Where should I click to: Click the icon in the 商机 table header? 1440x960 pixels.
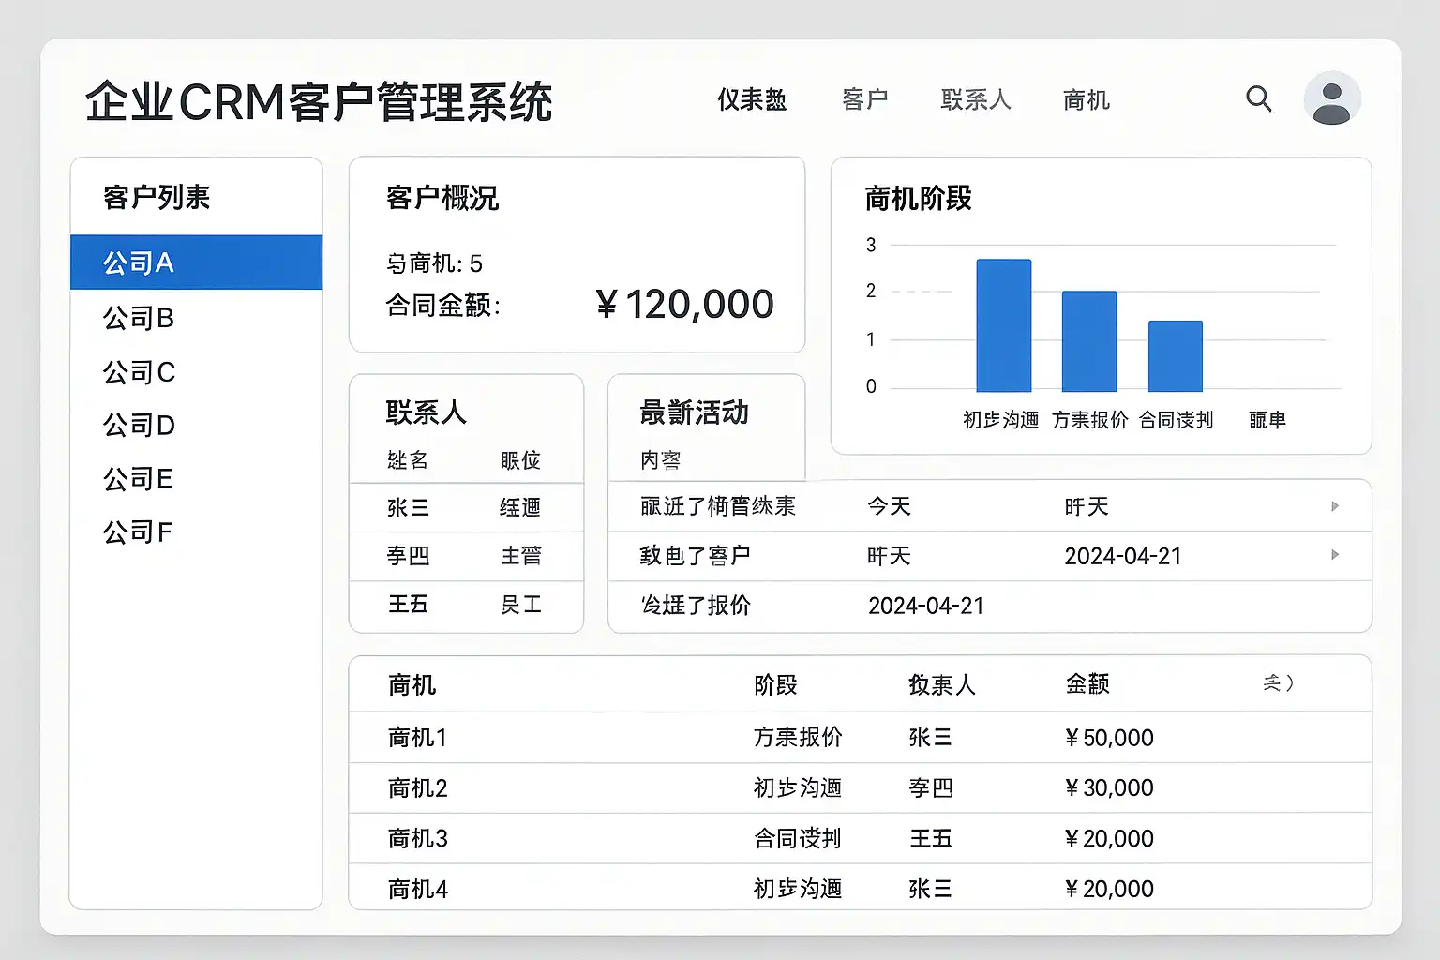[1278, 683]
